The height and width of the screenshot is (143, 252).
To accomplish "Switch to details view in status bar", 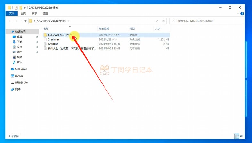I will click(x=237, y=136).
